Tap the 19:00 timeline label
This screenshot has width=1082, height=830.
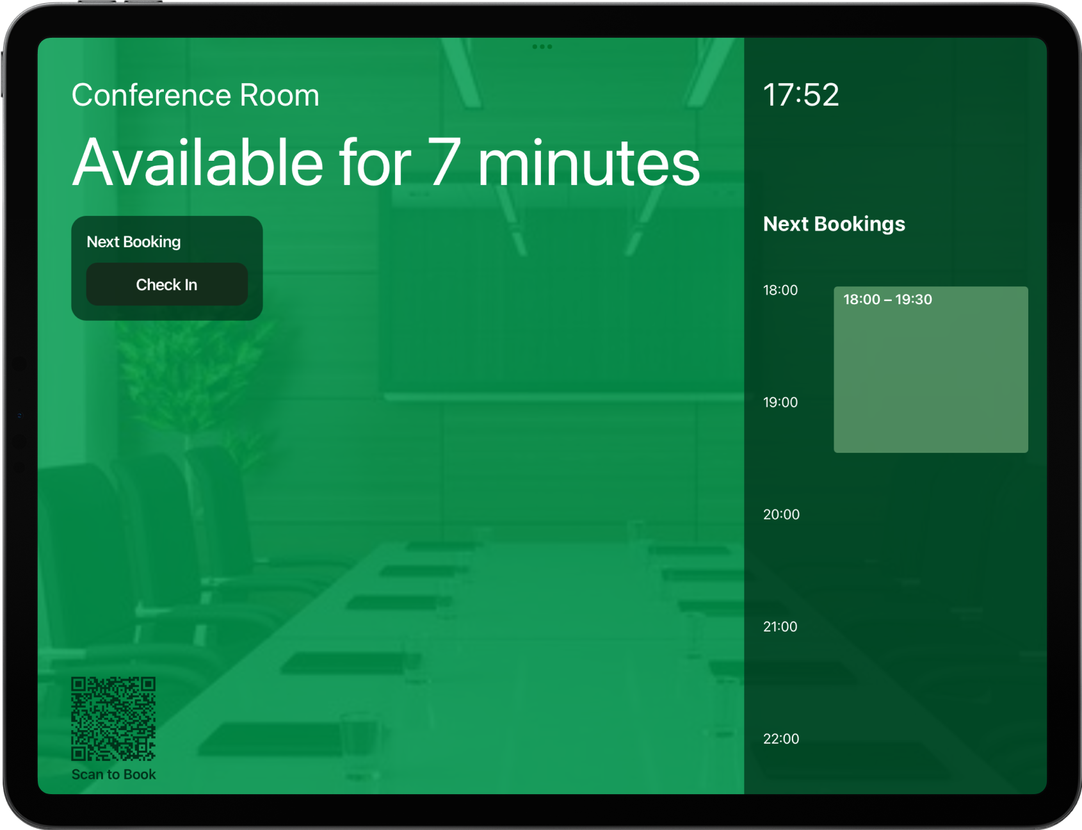pos(780,402)
